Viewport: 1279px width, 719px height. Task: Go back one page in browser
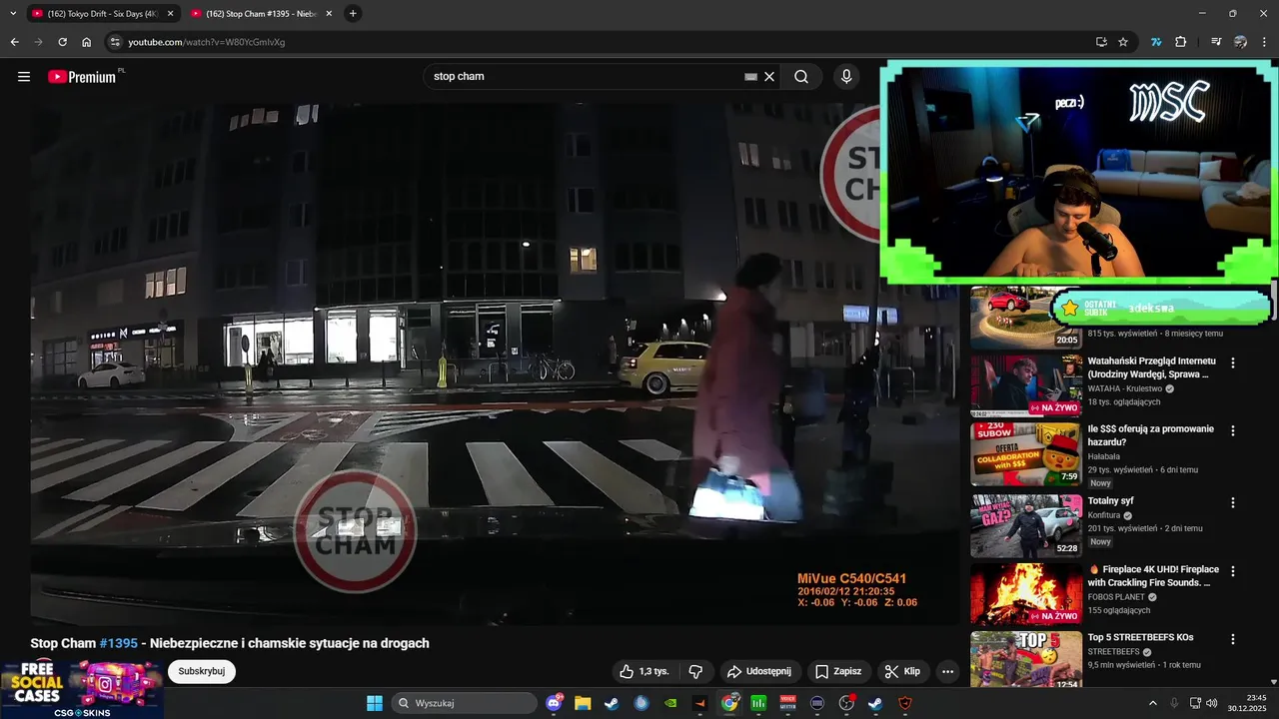pos(14,42)
